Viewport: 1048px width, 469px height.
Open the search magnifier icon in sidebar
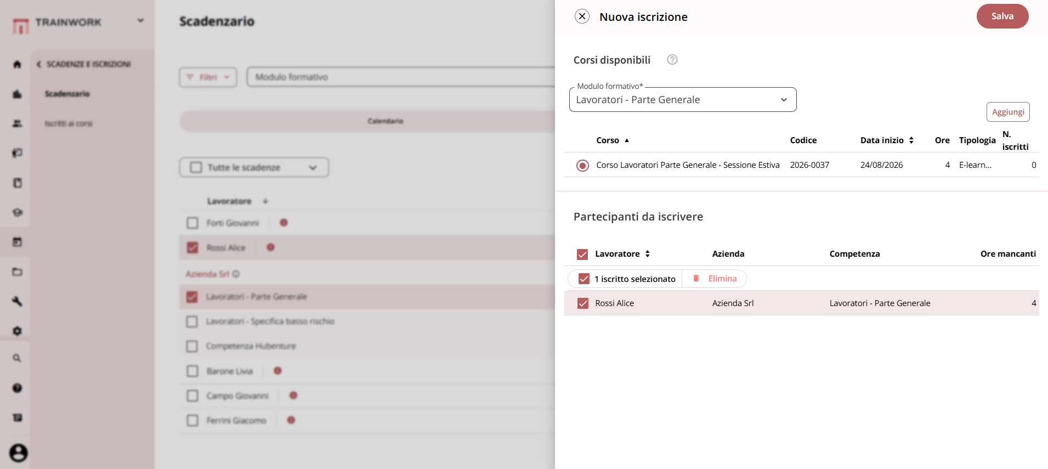pos(17,358)
